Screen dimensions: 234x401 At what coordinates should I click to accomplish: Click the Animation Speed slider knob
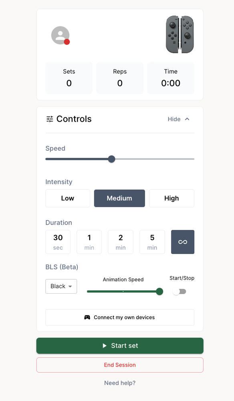point(159,292)
